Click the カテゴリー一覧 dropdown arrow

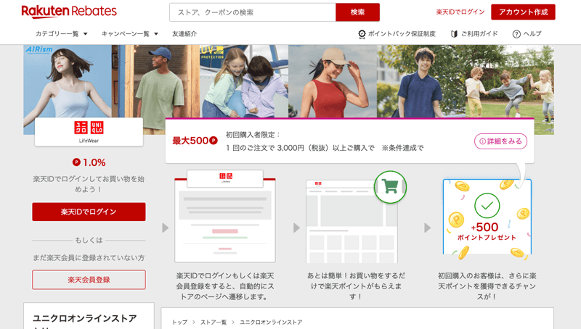click(85, 34)
